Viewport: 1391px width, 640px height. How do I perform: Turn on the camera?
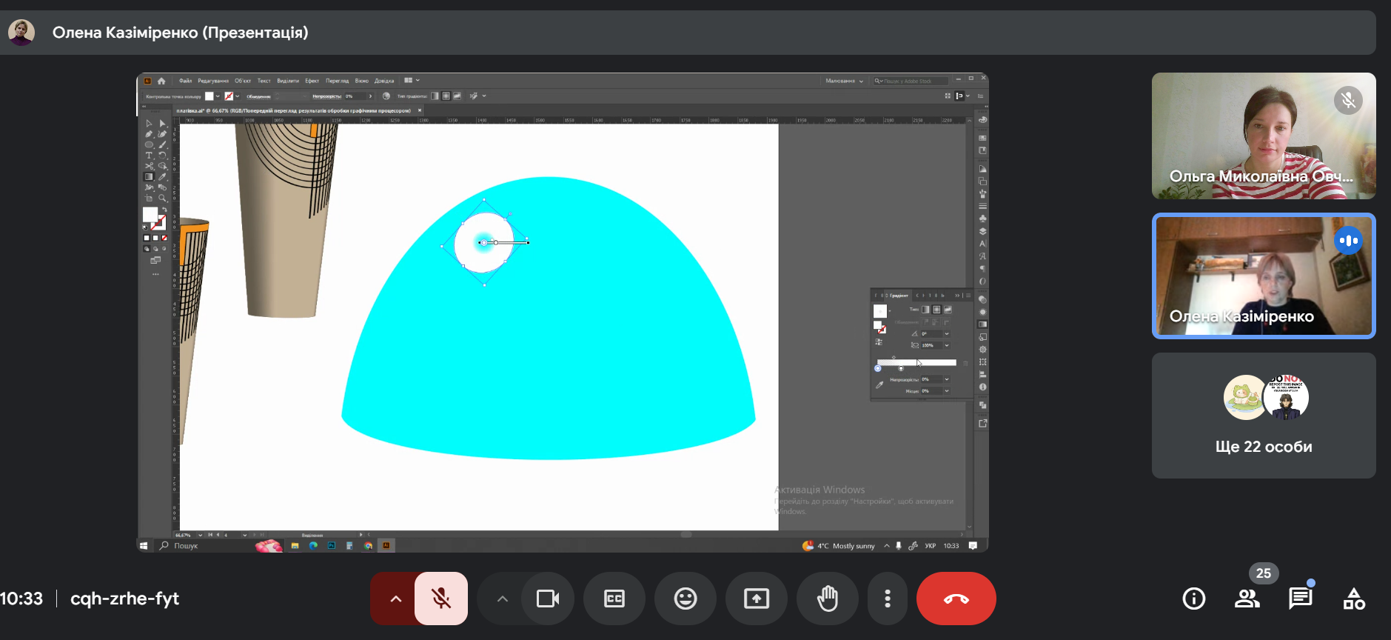coord(548,599)
